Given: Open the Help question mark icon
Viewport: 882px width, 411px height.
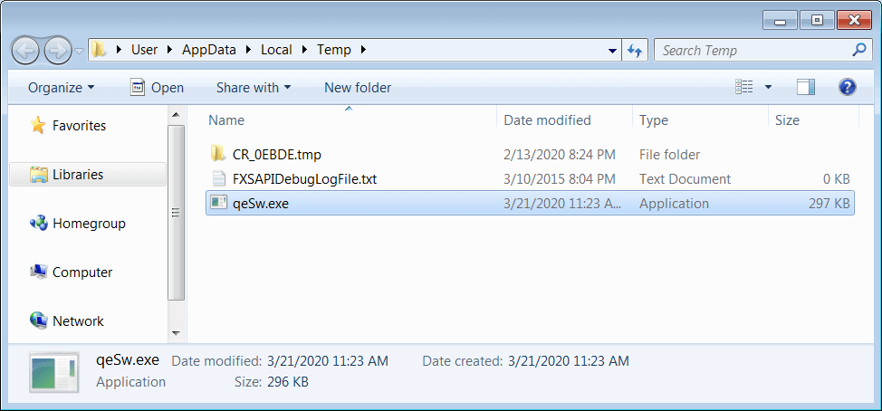Looking at the screenshot, I should pyautogui.click(x=847, y=87).
